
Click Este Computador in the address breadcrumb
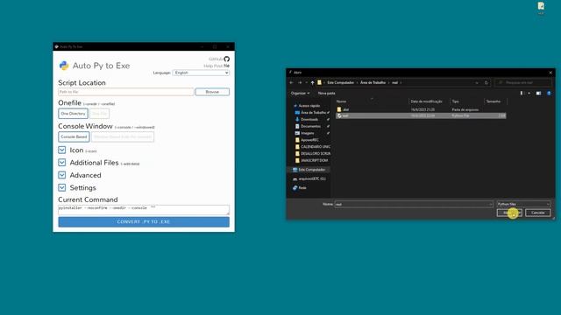click(340, 82)
